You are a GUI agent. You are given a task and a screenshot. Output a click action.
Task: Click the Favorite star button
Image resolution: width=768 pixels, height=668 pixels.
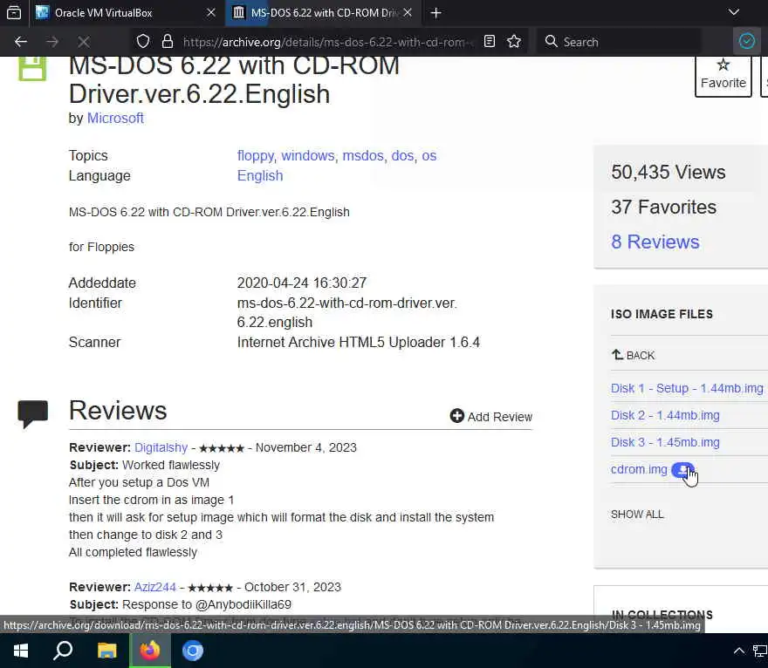723,75
